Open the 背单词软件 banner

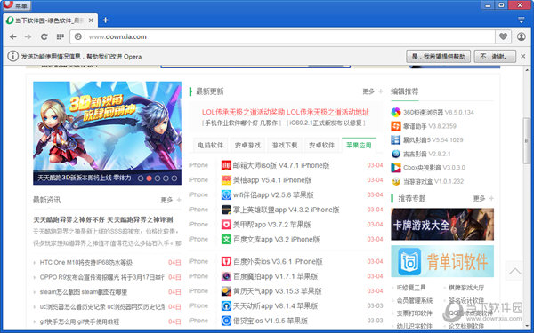point(442,261)
